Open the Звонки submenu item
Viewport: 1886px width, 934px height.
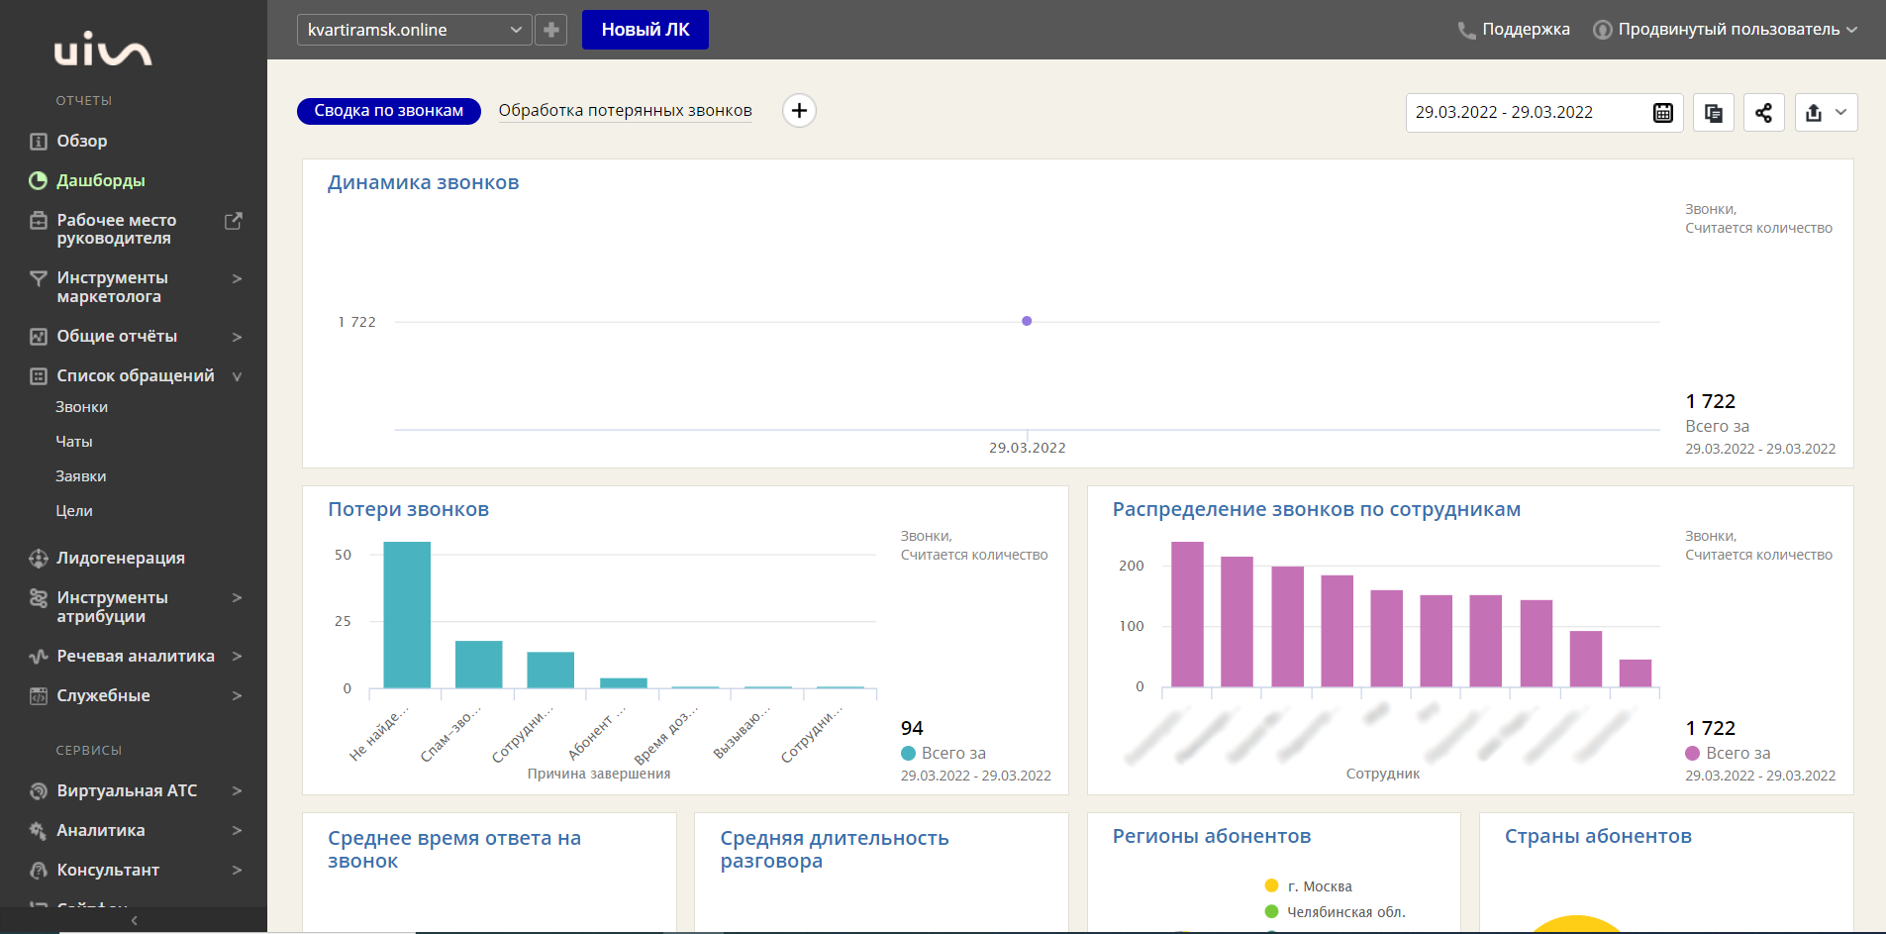(81, 407)
